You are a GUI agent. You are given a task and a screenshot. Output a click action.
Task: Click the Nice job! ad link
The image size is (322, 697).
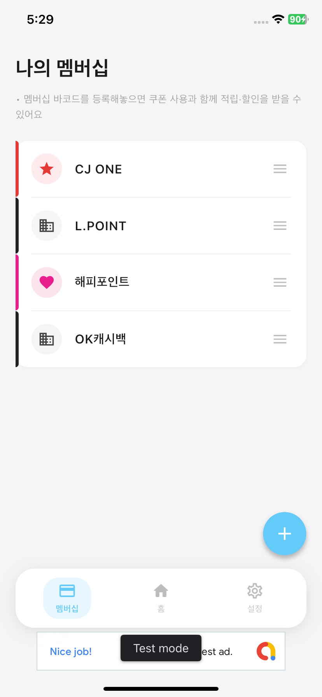(71, 651)
